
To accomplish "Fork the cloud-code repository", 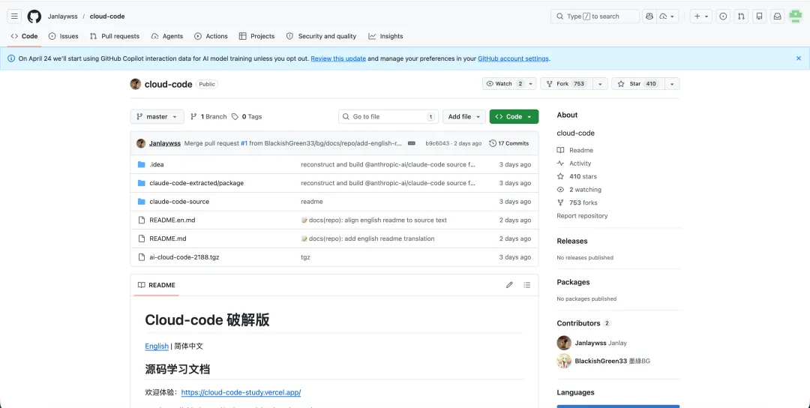I will (566, 84).
